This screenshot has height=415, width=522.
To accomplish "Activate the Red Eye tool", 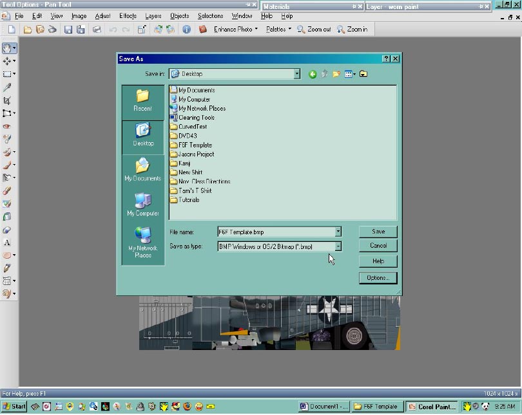I will 7,127.
